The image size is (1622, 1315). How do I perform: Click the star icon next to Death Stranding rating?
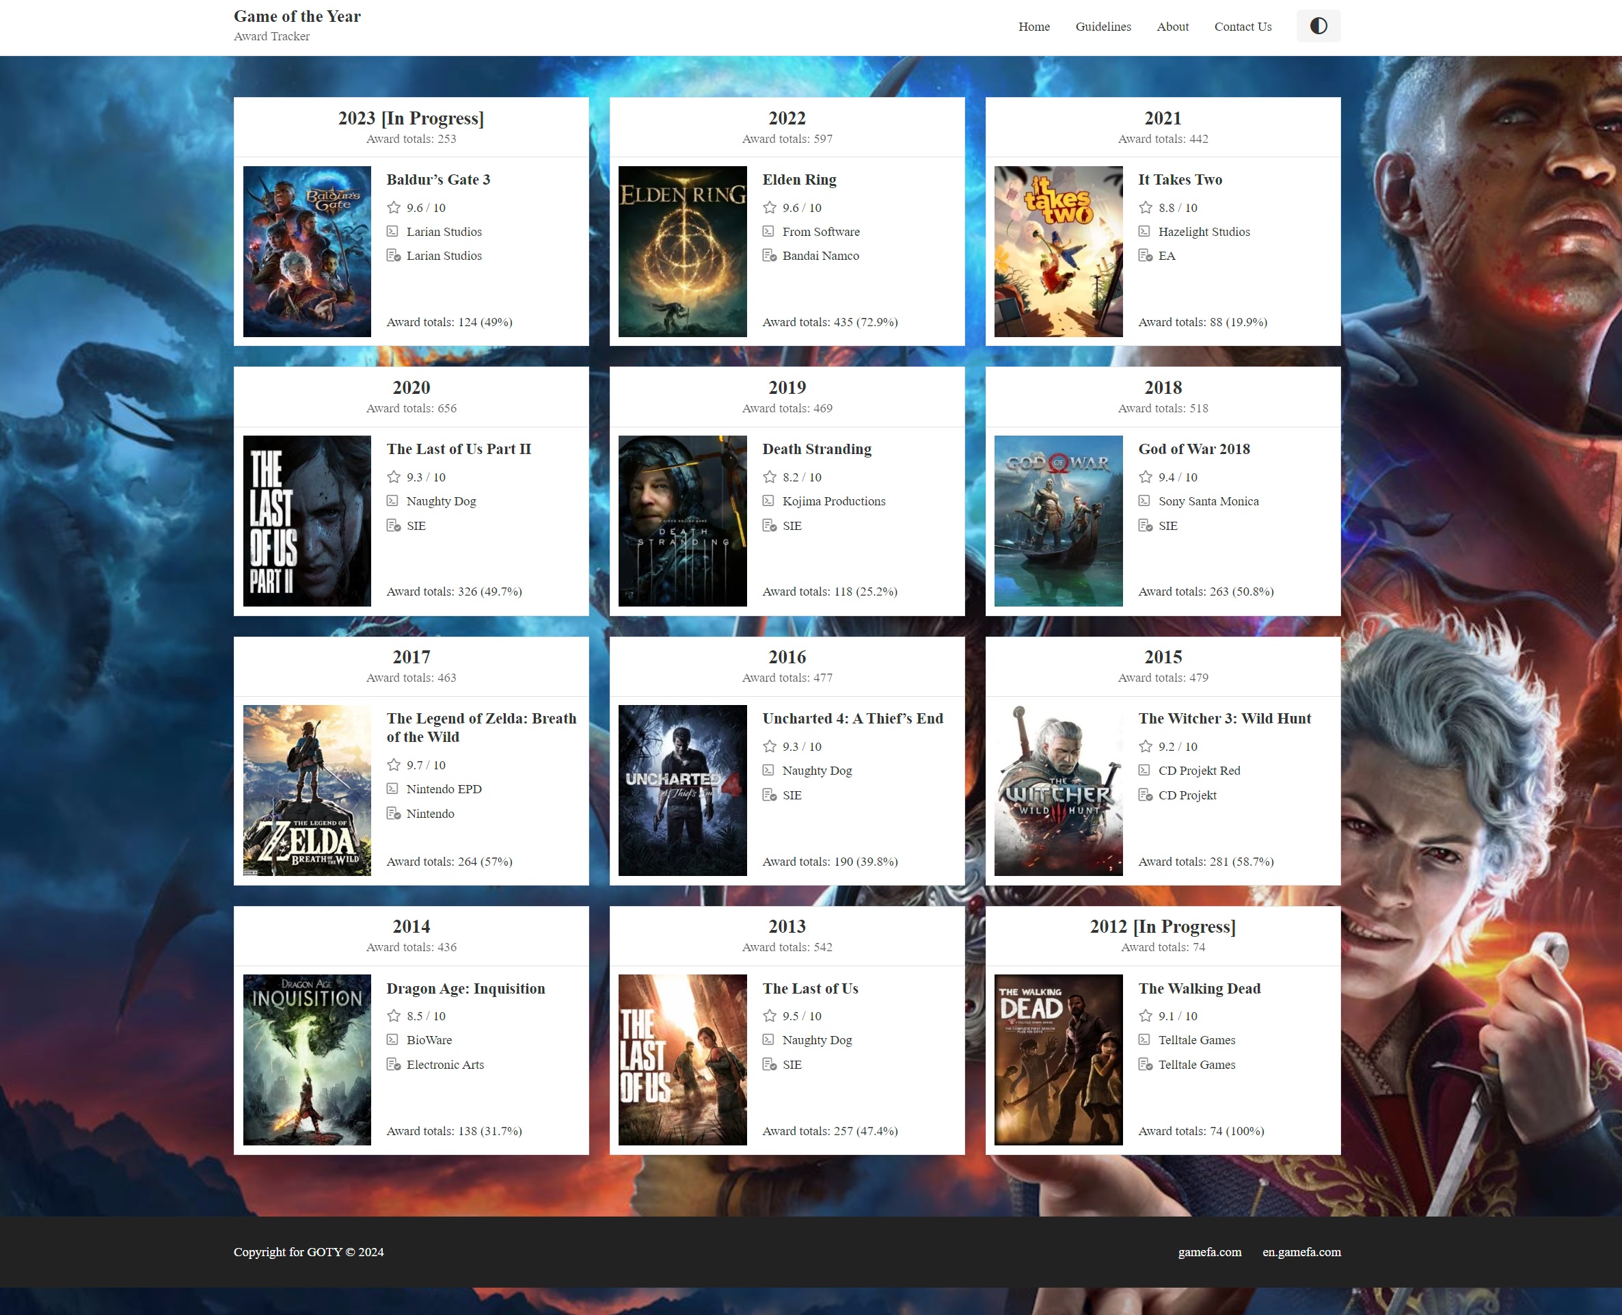click(x=770, y=477)
